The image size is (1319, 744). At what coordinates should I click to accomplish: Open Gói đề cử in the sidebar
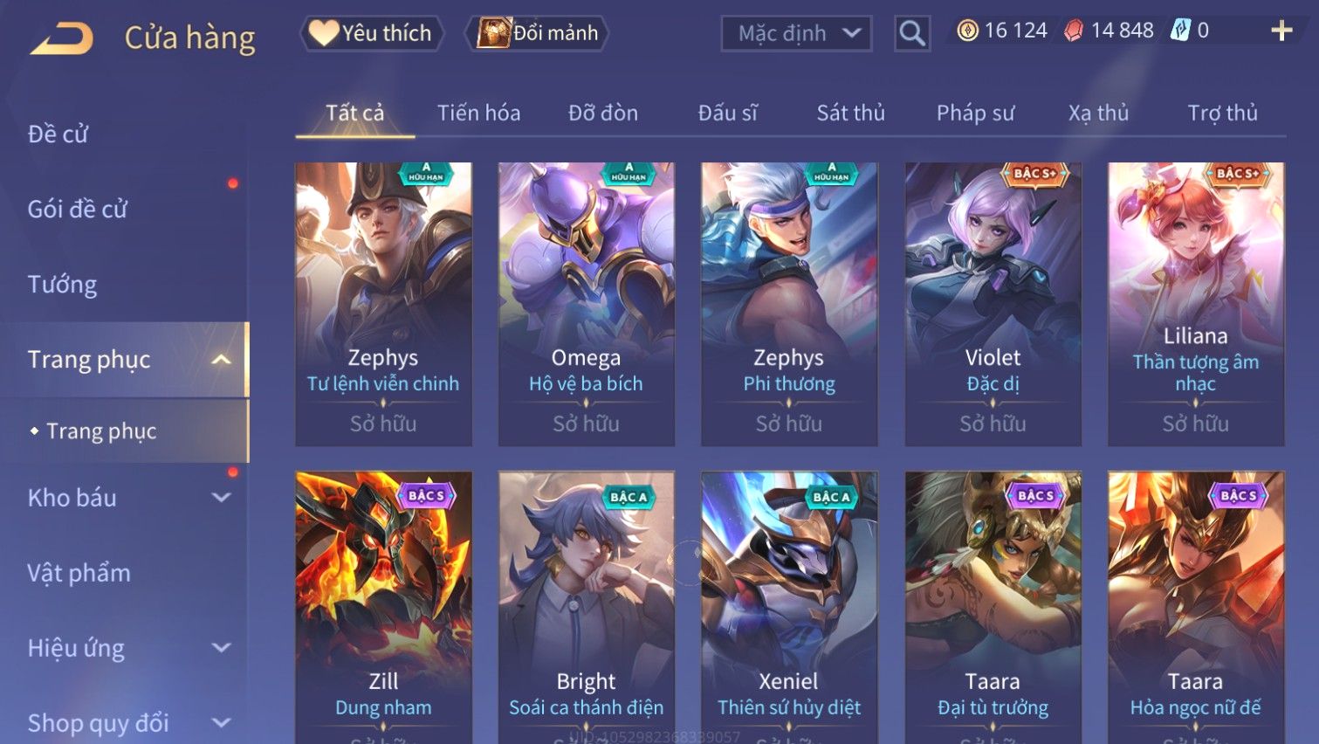coord(78,209)
